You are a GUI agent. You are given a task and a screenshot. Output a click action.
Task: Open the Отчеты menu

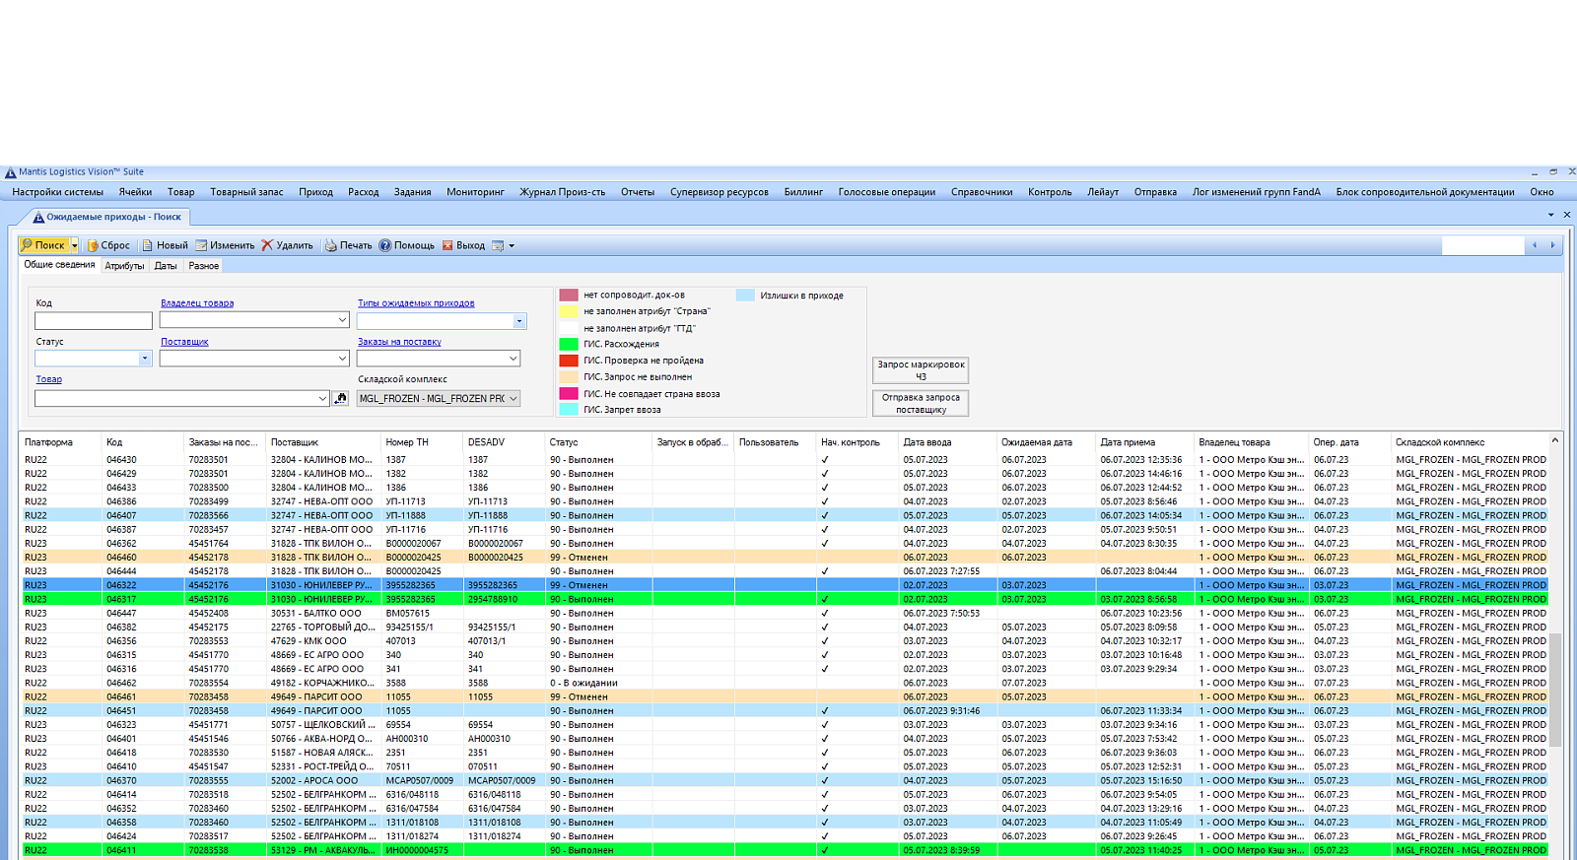(x=638, y=192)
